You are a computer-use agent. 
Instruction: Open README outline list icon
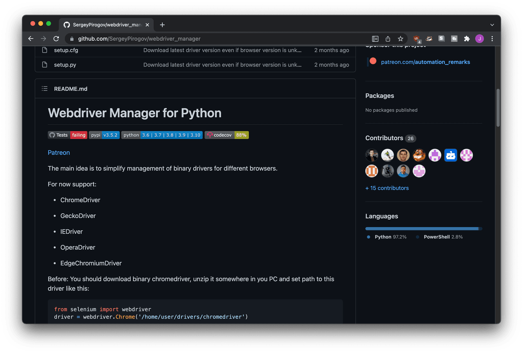(x=45, y=89)
